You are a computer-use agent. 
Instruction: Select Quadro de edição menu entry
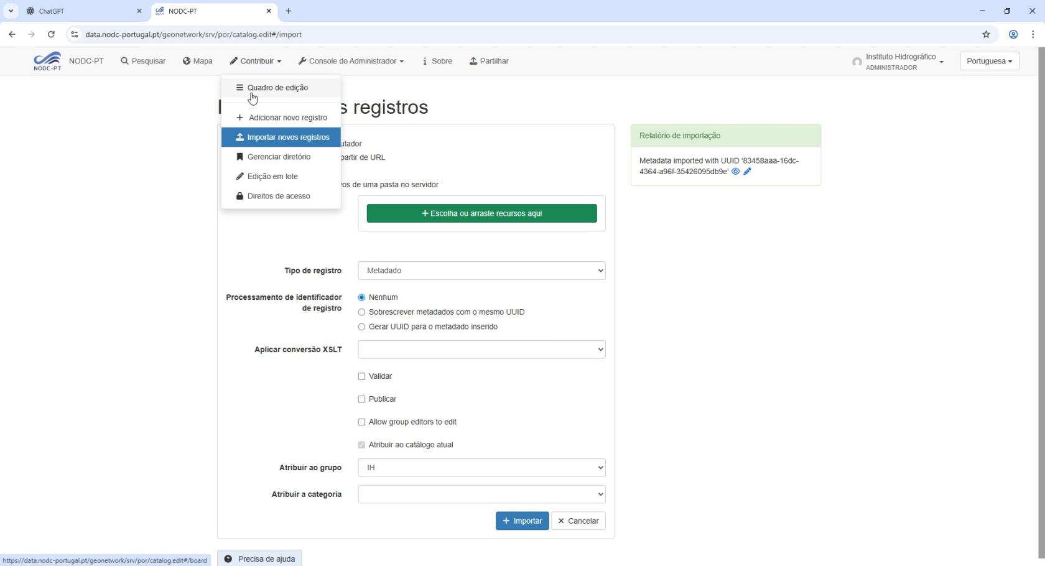point(277,88)
